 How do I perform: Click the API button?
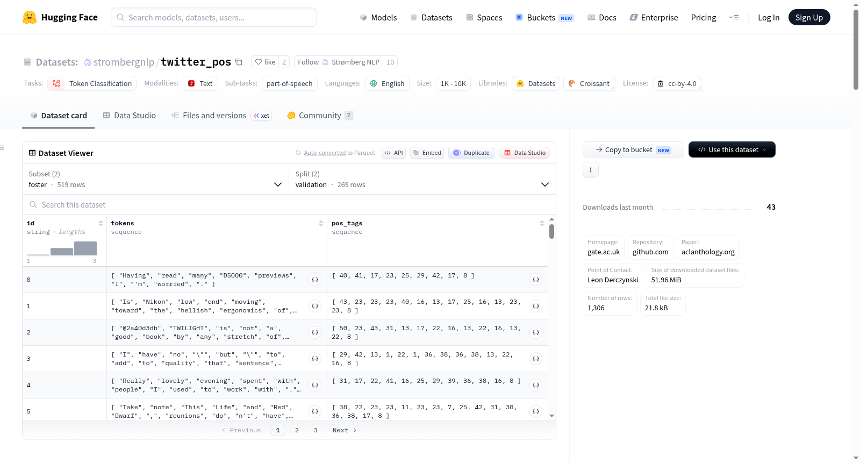click(393, 153)
